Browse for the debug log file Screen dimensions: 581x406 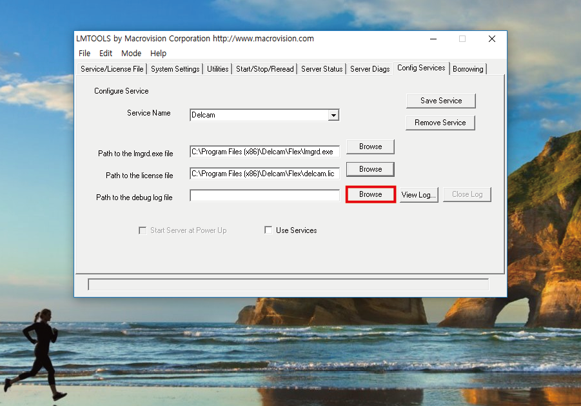371,194
